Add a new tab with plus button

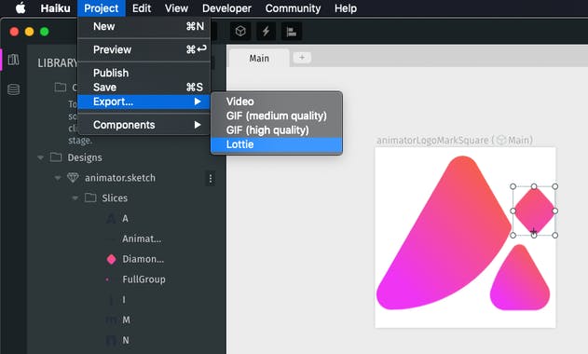tap(302, 58)
